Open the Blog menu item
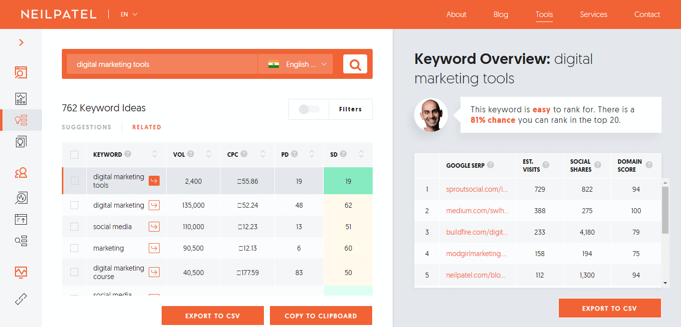This screenshot has height=327, width=681. click(x=500, y=14)
